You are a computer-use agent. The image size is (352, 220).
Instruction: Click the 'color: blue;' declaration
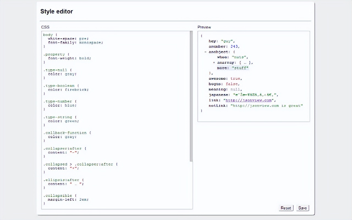pyautogui.click(x=62, y=105)
